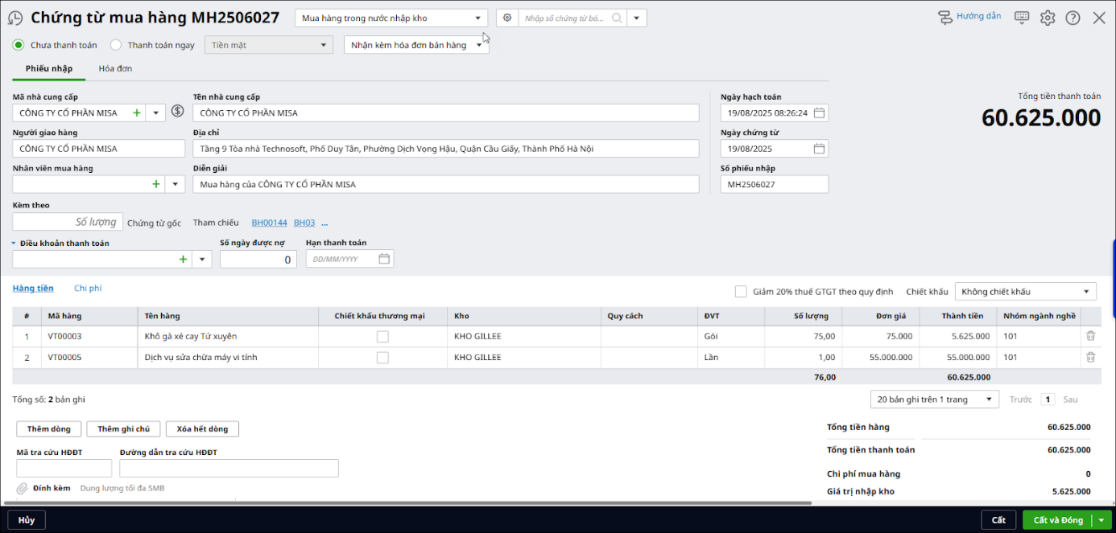Click Thêm dòng button
This screenshot has height=533, width=1116.
[49, 429]
